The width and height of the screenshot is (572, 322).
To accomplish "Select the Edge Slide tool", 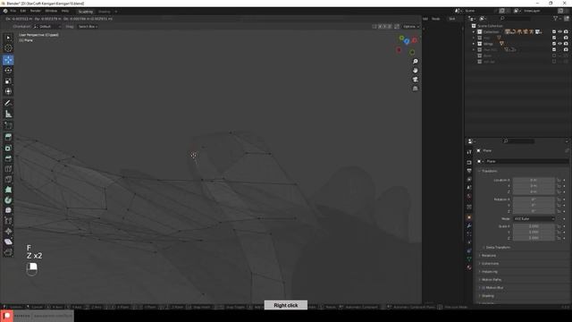I will click(8, 221).
